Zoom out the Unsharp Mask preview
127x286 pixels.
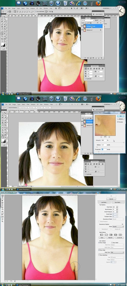coord(101,136)
